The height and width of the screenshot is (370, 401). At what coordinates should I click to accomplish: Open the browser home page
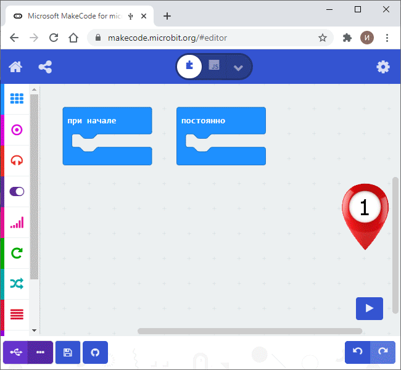click(73, 38)
